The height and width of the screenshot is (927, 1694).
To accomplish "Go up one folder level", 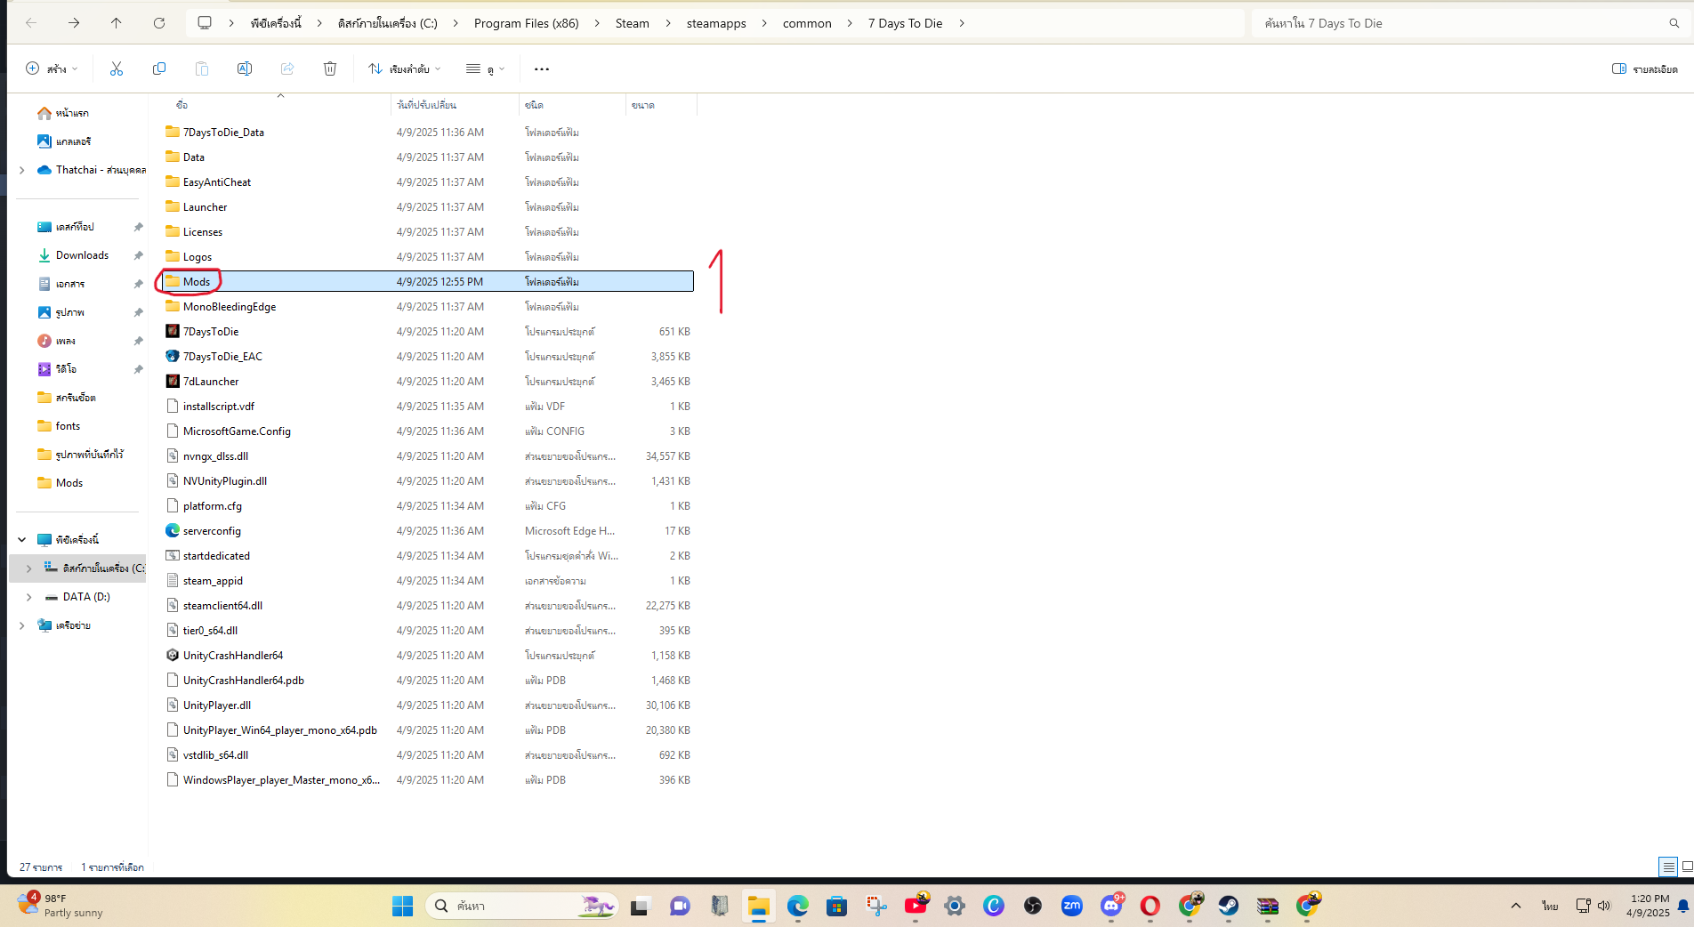I will pos(117,23).
